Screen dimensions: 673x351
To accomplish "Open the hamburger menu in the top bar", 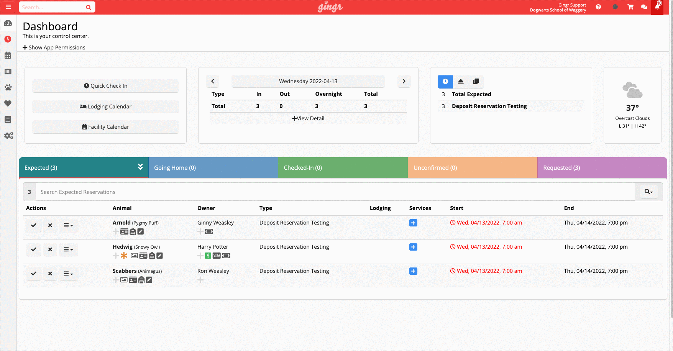I will click(8, 7).
